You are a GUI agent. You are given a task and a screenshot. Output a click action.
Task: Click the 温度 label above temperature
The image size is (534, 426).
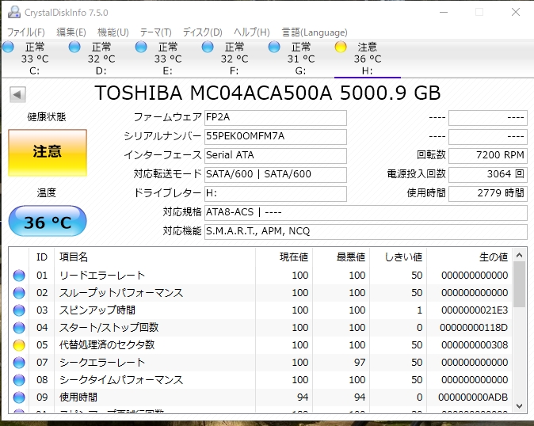point(47,193)
